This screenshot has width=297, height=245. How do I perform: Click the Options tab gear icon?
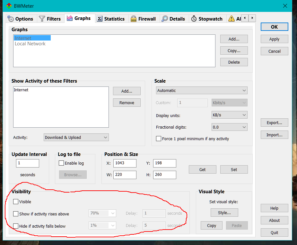tap(11, 19)
